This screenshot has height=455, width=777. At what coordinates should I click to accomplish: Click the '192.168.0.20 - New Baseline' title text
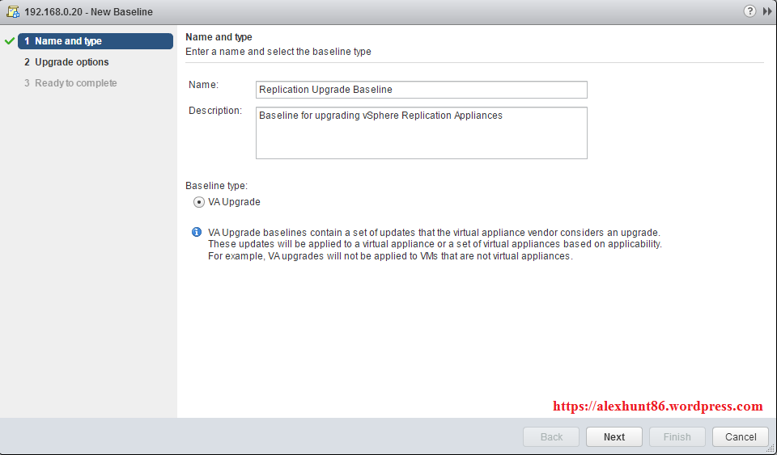(90, 12)
